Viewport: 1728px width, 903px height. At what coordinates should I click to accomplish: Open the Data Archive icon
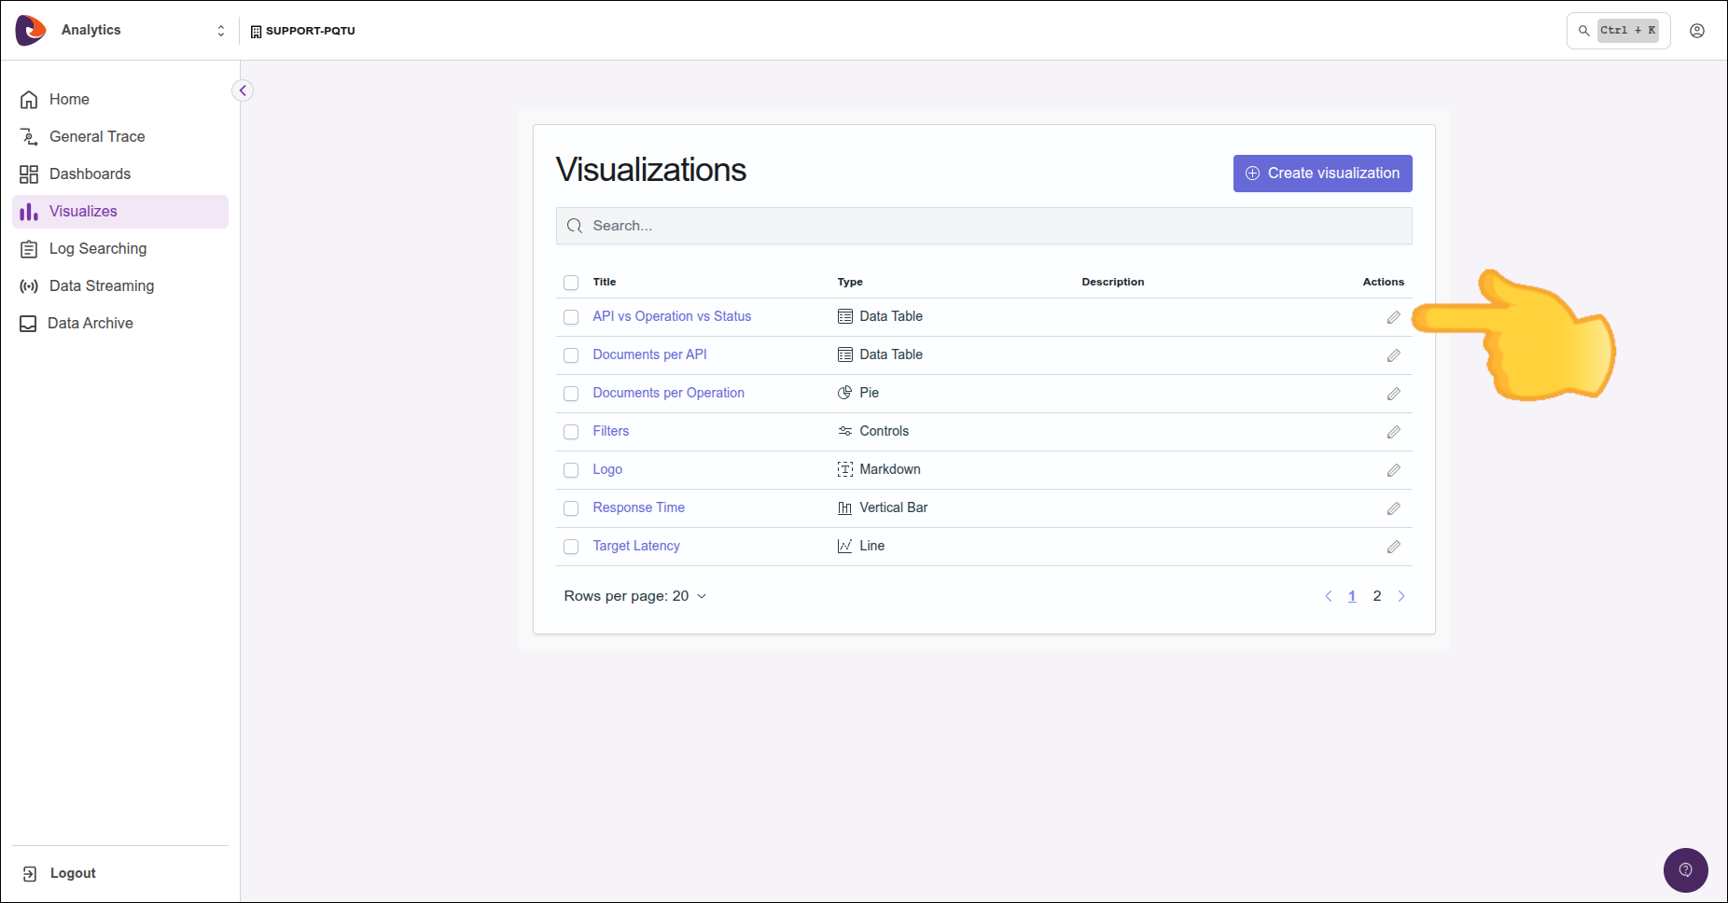coord(29,323)
